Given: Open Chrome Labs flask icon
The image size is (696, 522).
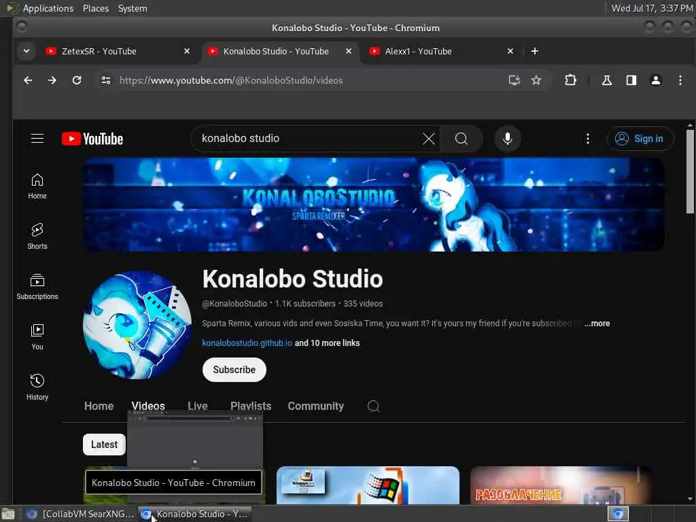Looking at the screenshot, I should (606, 80).
